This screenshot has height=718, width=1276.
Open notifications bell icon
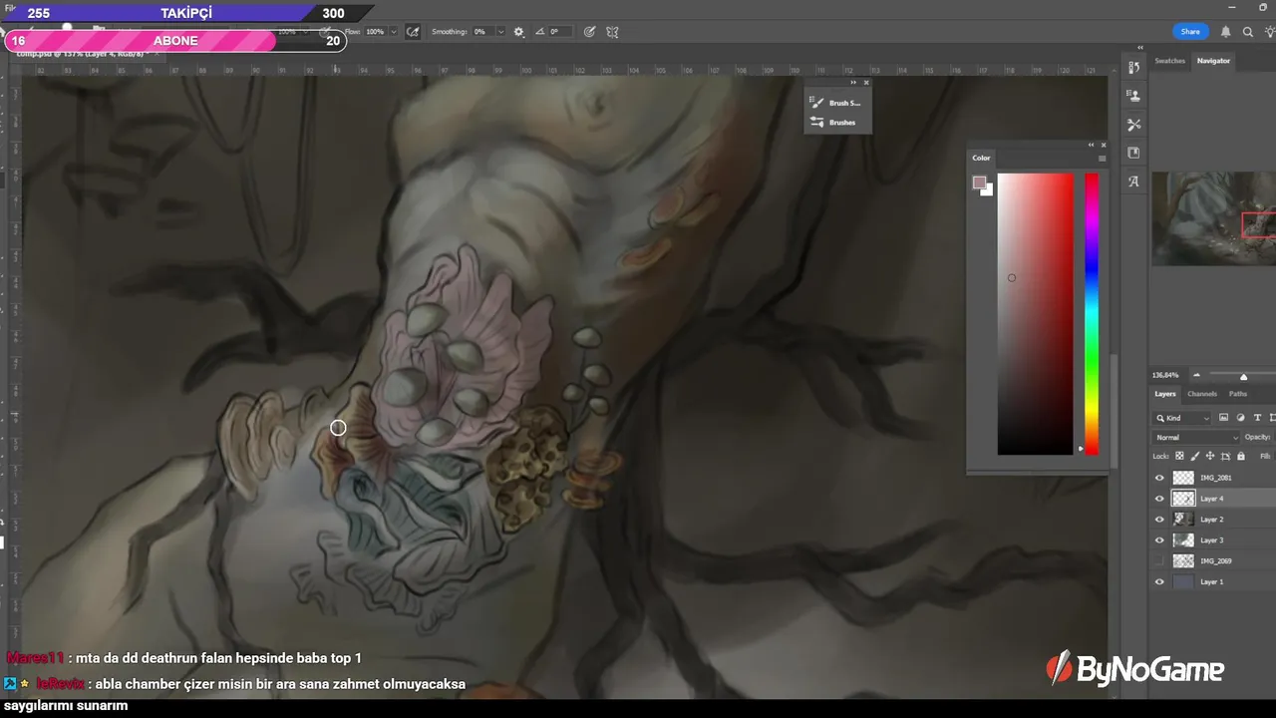click(1225, 32)
